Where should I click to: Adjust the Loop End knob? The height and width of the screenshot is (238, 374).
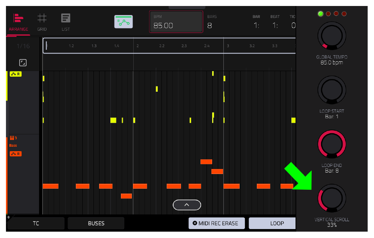pos(332,144)
